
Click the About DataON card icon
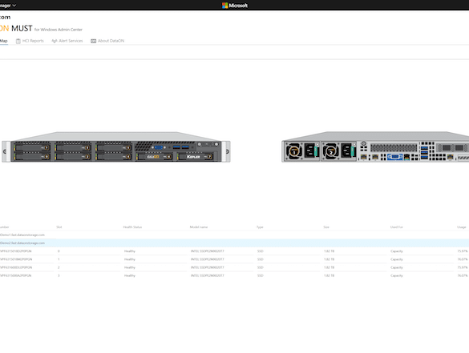tap(93, 41)
